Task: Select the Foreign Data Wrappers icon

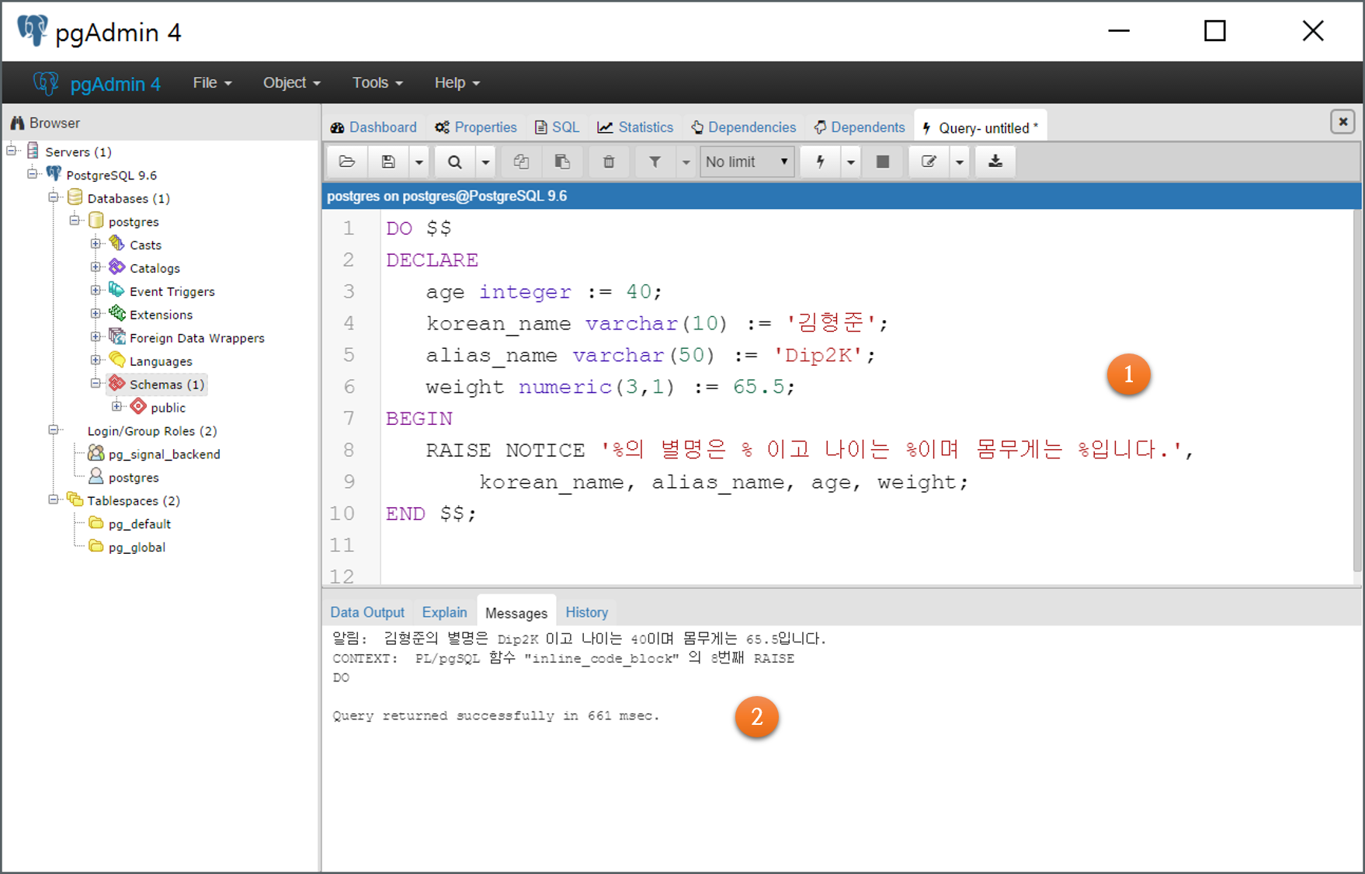Action: pyautogui.click(x=117, y=336)
